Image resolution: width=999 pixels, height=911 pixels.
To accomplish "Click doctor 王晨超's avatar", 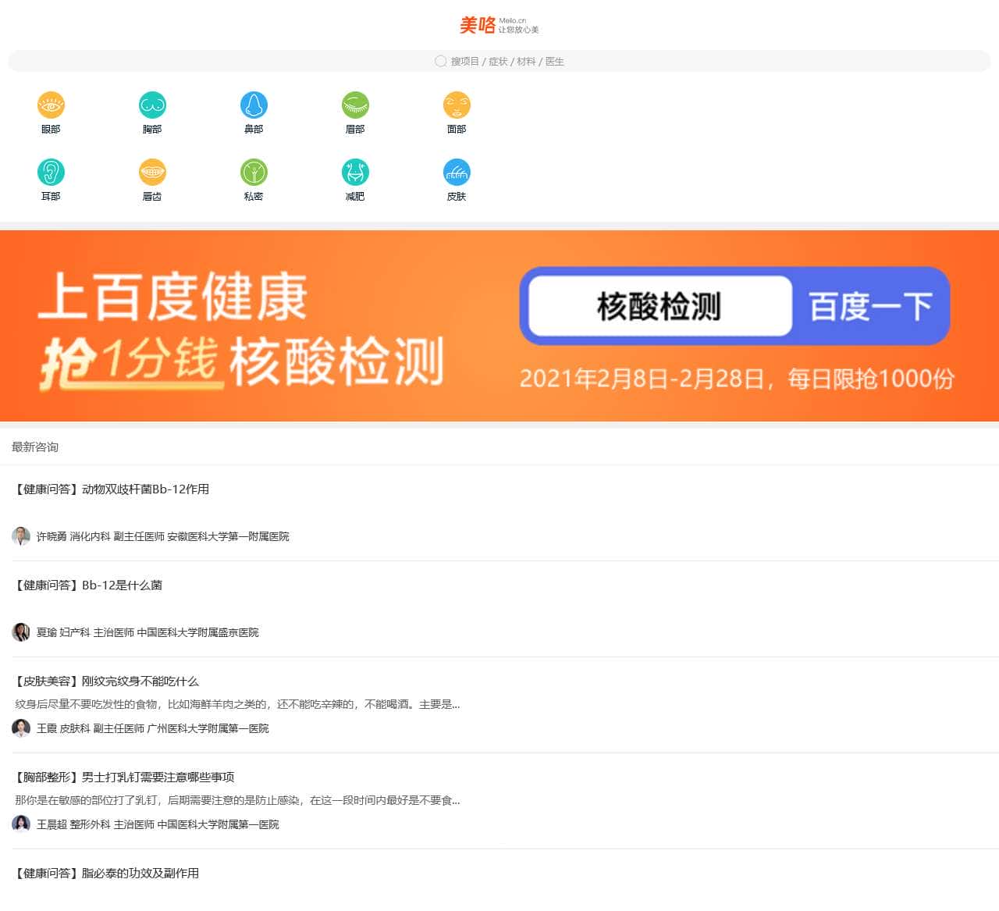I will click(x=21, y=824).
